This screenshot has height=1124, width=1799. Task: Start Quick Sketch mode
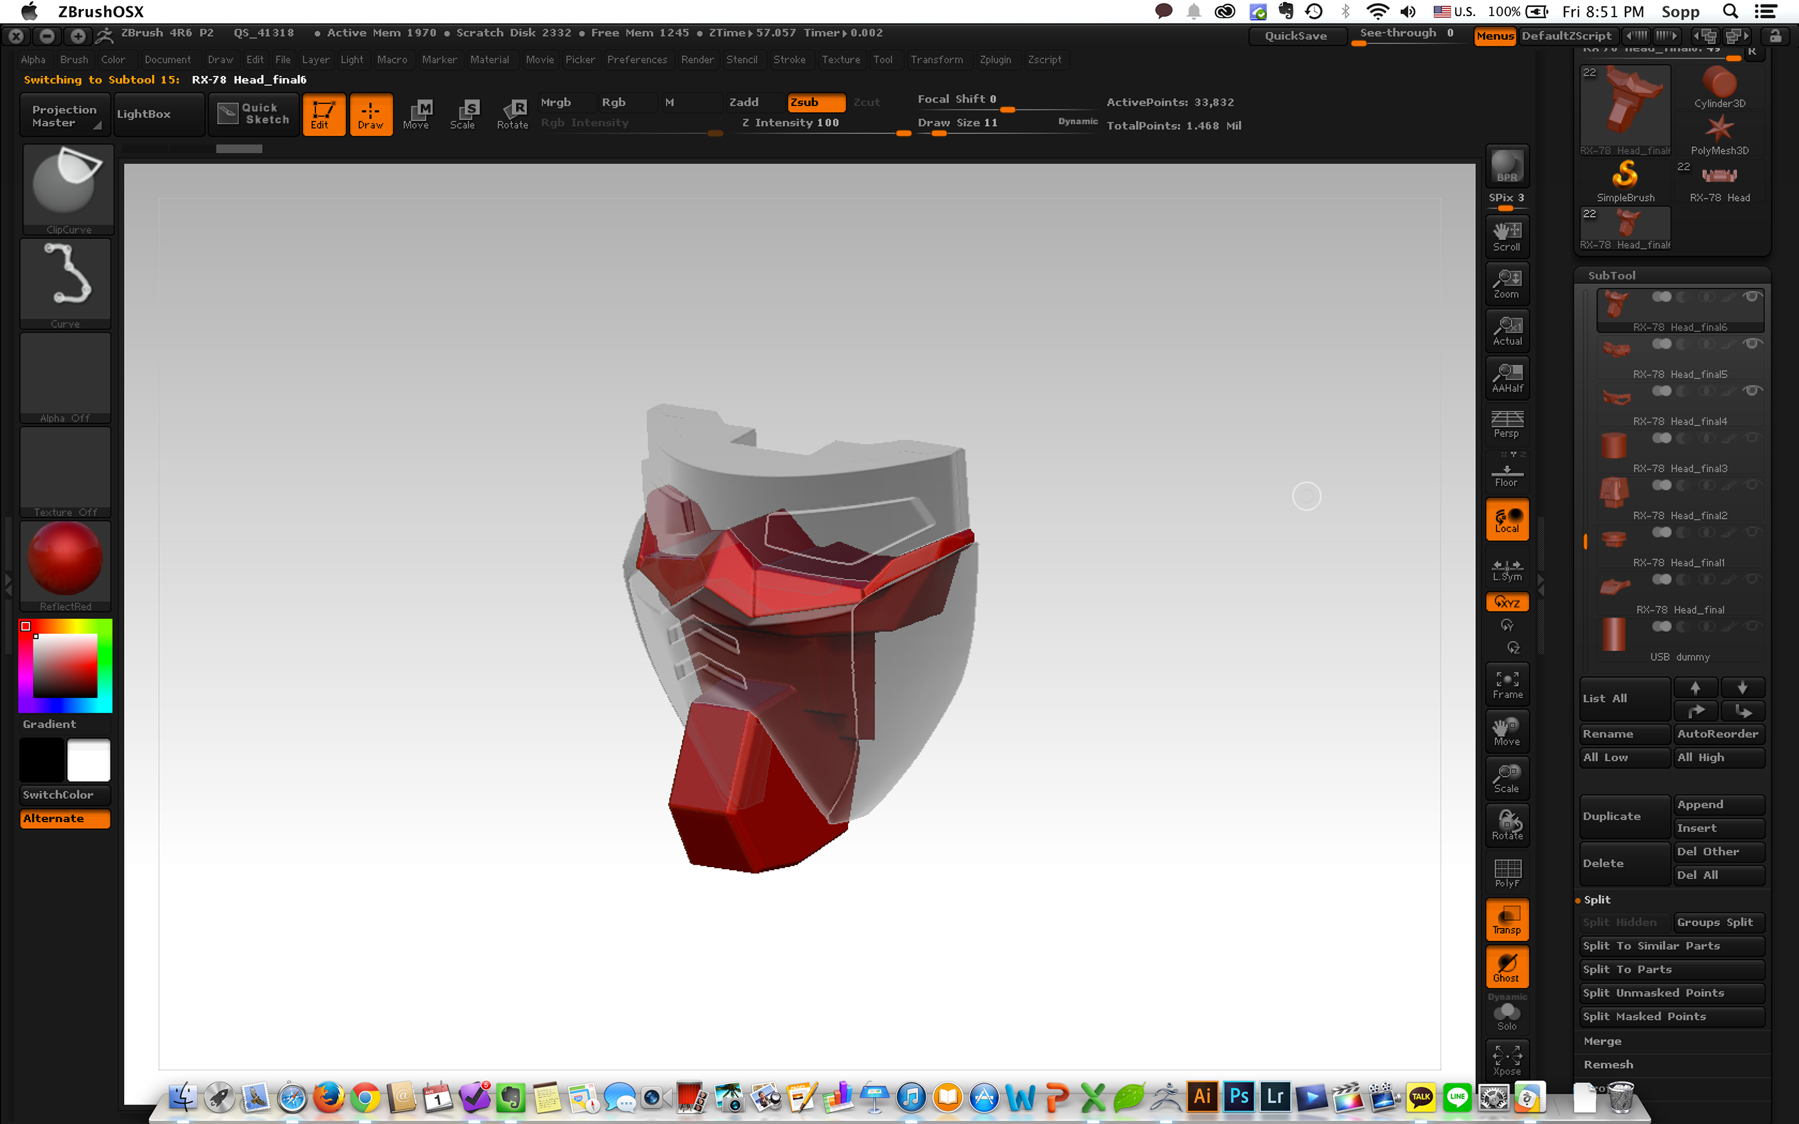click(x=253, y=114)
